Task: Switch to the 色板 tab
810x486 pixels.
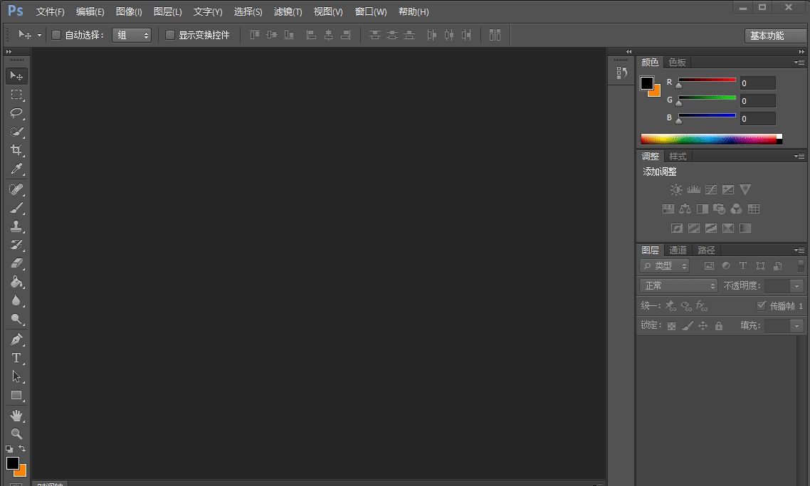Action: point(677,63)
